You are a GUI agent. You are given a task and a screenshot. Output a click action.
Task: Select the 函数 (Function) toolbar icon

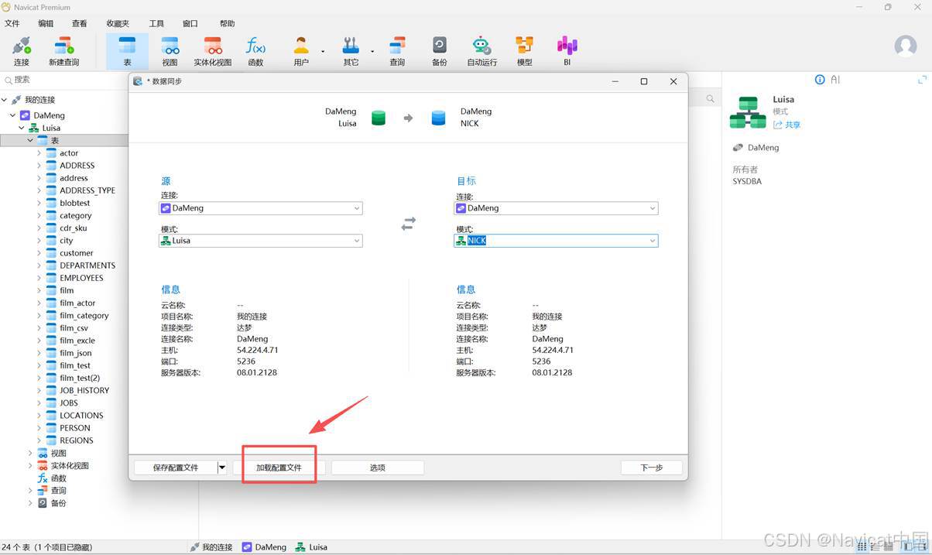[255, 51]
